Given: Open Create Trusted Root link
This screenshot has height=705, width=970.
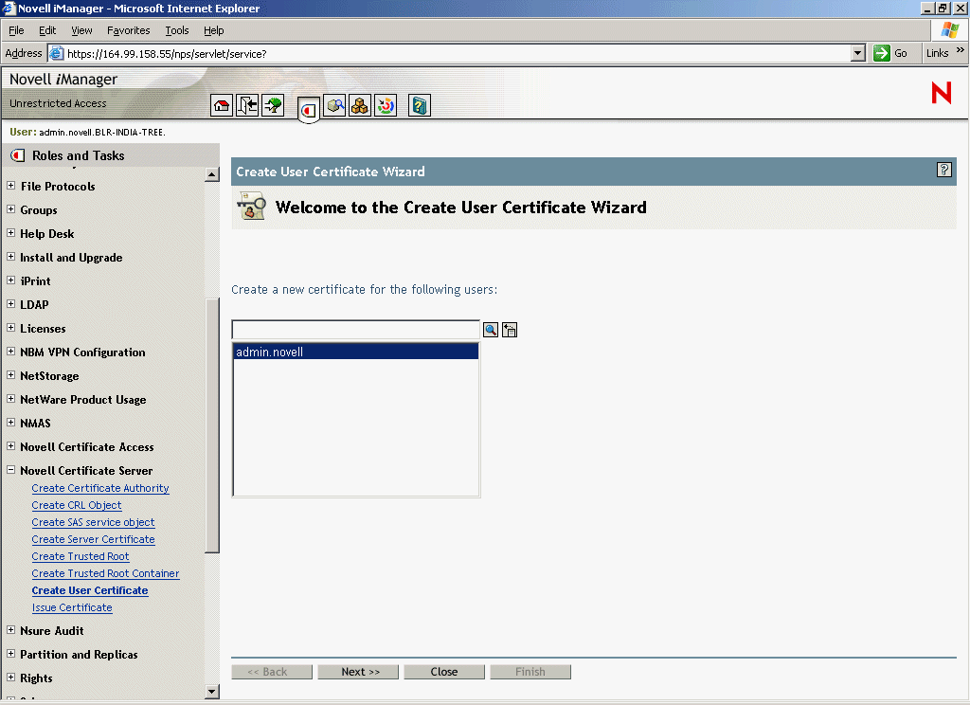Looking at the screenshot, I should click(x=81, y=556).
